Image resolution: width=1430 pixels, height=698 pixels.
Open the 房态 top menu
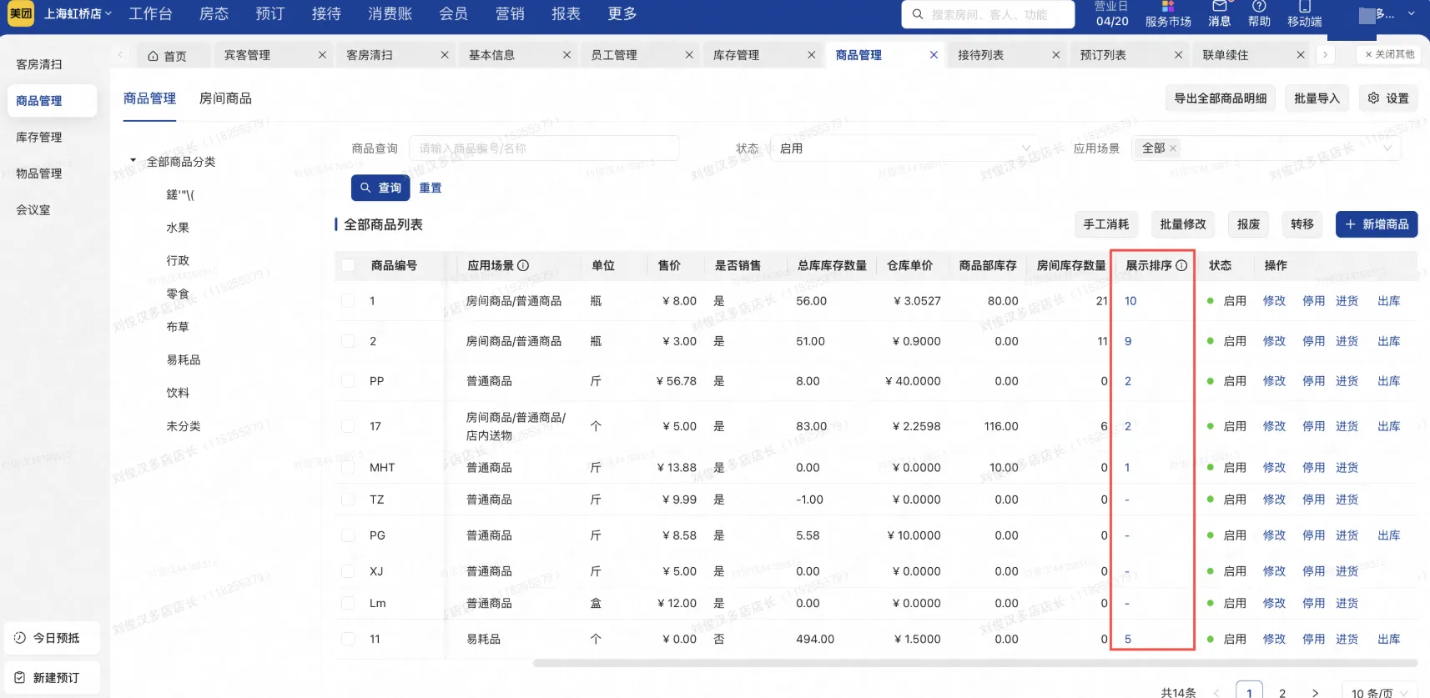click(214, 13)
